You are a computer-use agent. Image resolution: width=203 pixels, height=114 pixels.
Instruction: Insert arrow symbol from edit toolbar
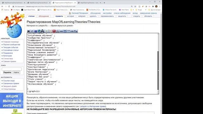point(72,31)
